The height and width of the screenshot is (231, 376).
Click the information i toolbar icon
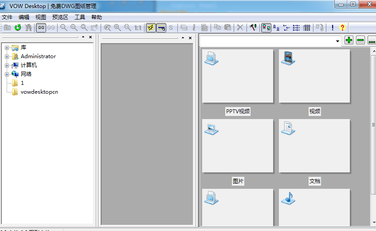(194, 28)
